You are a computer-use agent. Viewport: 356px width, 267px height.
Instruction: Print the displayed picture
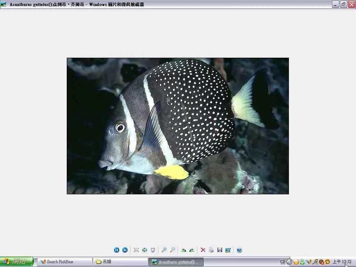click(211, 250)
